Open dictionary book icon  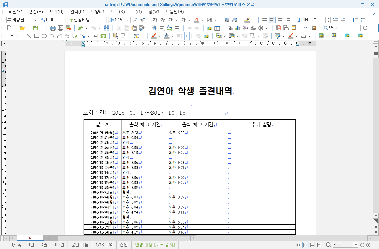(x=314, y=28)
